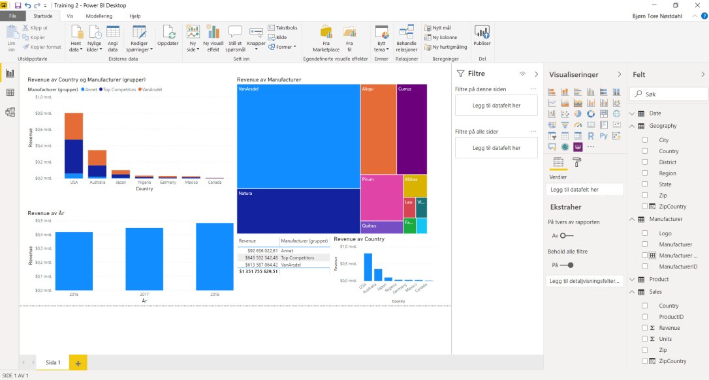This screenshot has height=380, width=709.
Task: Select the treemap visual
Action: pos(604,113)
